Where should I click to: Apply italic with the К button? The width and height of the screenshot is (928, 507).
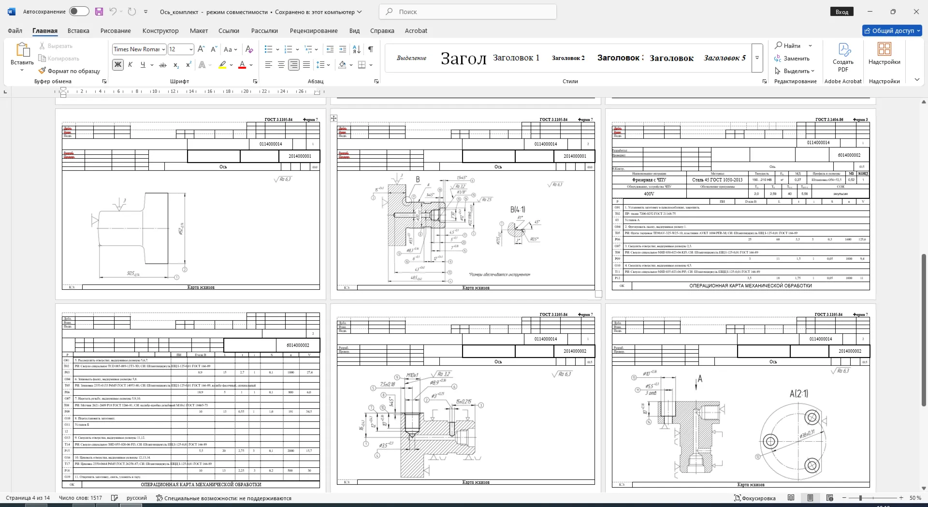(130, 65)
